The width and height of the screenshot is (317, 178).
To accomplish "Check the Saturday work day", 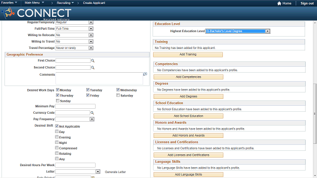I will click(118, 95).
